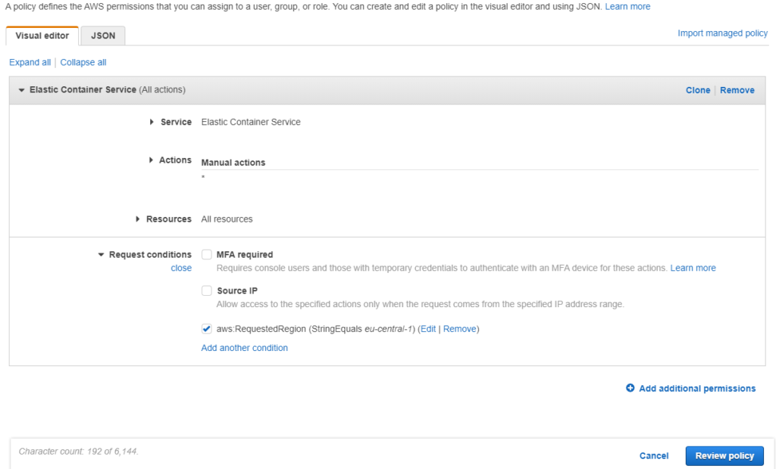The image size is (776, 469).
Task: Select the Visual editor tab
Action: tap(42, 36)
